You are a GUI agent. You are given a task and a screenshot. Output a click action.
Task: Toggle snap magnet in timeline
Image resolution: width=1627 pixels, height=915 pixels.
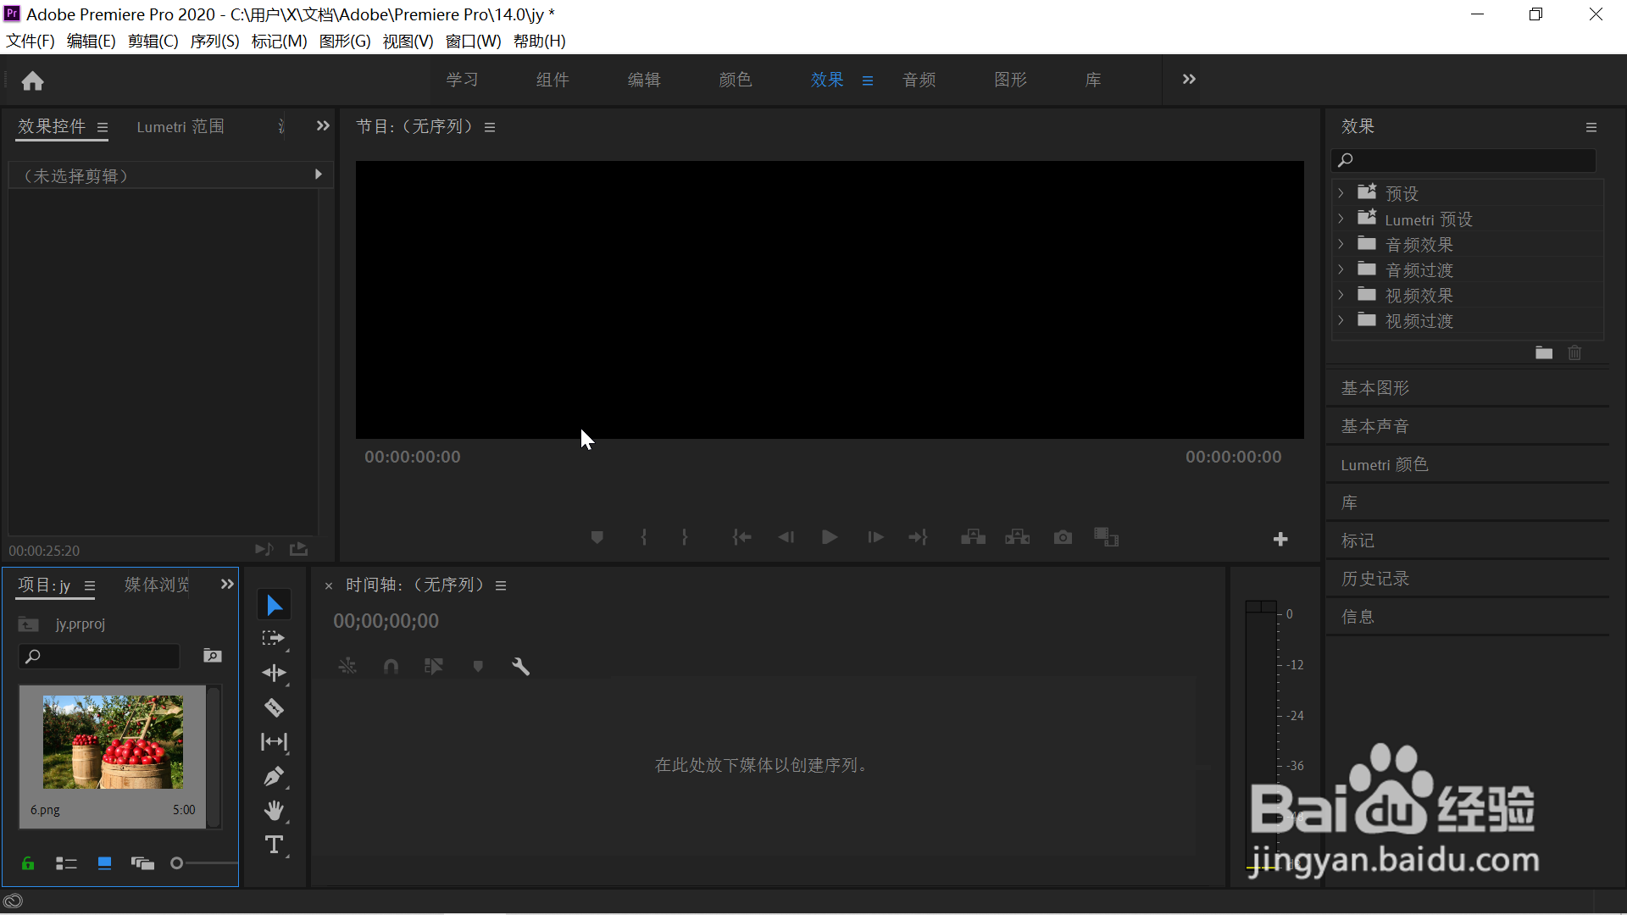(x=391, y=667)
